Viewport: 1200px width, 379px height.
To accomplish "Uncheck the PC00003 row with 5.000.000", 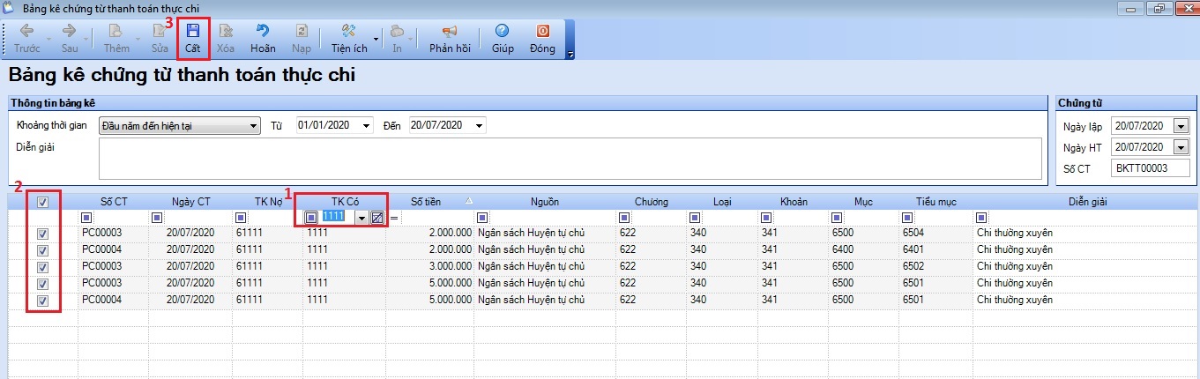I will [x=42, y=284].
